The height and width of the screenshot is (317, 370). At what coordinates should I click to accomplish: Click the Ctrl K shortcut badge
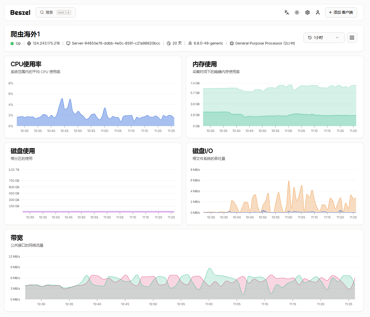click(64, 12)
